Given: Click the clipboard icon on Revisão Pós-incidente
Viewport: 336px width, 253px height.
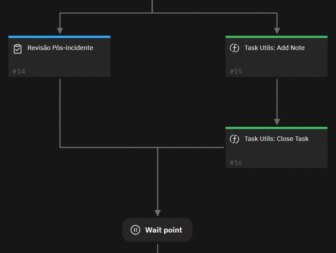Looking at the screenshot, I should pyautogui.click(x=17, y=48).
